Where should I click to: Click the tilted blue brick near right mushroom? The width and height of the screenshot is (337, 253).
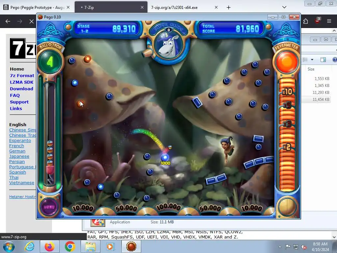point(197,102)
